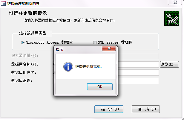The height and width of the screenshot is (120, 184).
Task: Click the green plug-and-table wizard icon
Action: (x=171, y=18)
